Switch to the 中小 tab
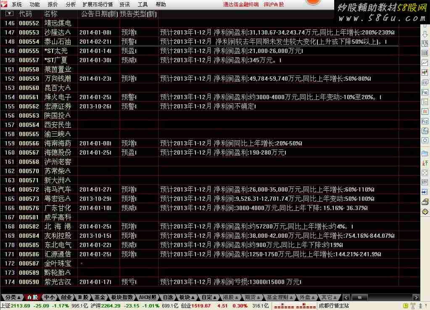 (49, 297)
